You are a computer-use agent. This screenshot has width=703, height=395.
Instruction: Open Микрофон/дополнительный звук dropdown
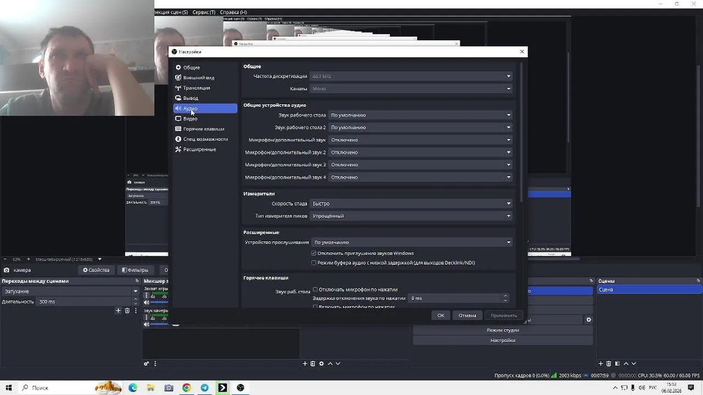420,140
